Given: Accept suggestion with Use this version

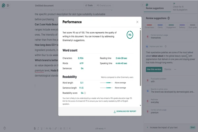Looking at the screenshot, I should pyautogui.click(x=154, y=69).
